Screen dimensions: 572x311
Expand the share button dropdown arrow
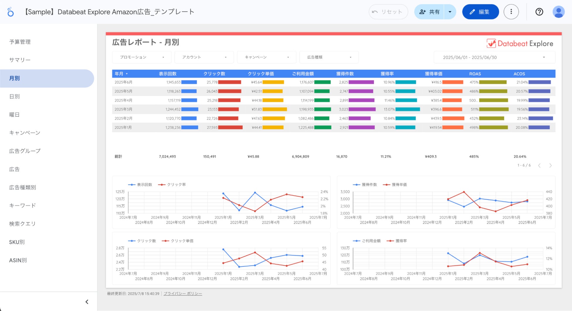(450, 12)
